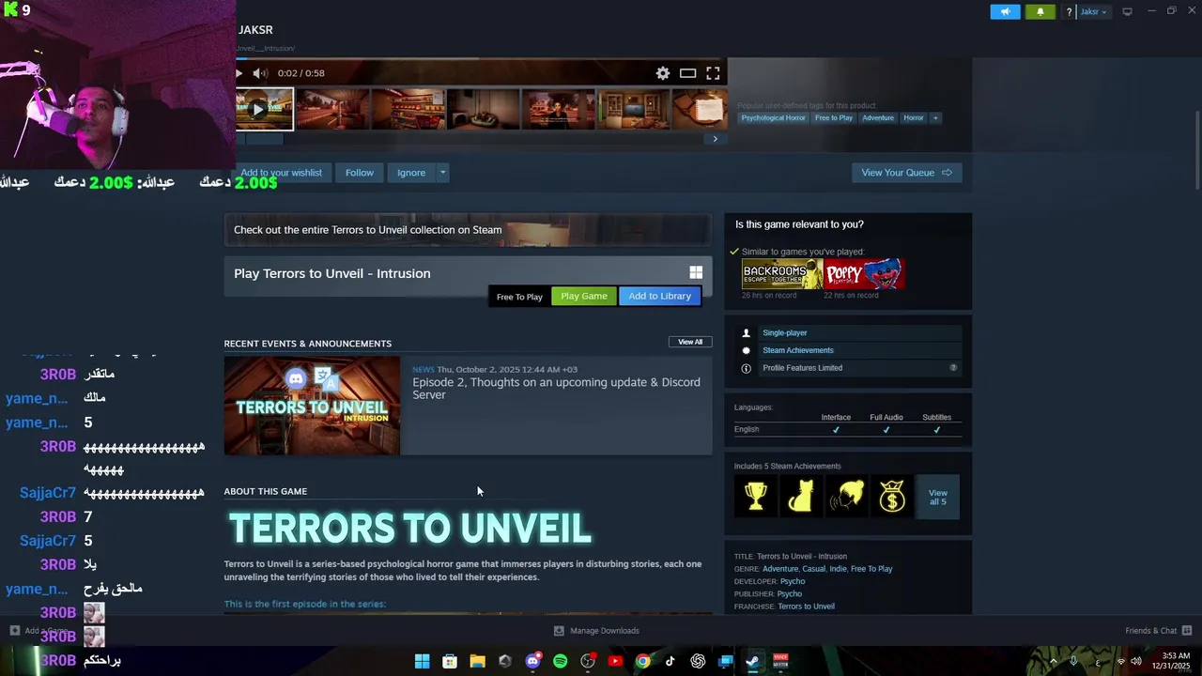Screen dimensions: 1202x676
Task: Open the Backrooms Escape Together similar game
Action: 782,274
